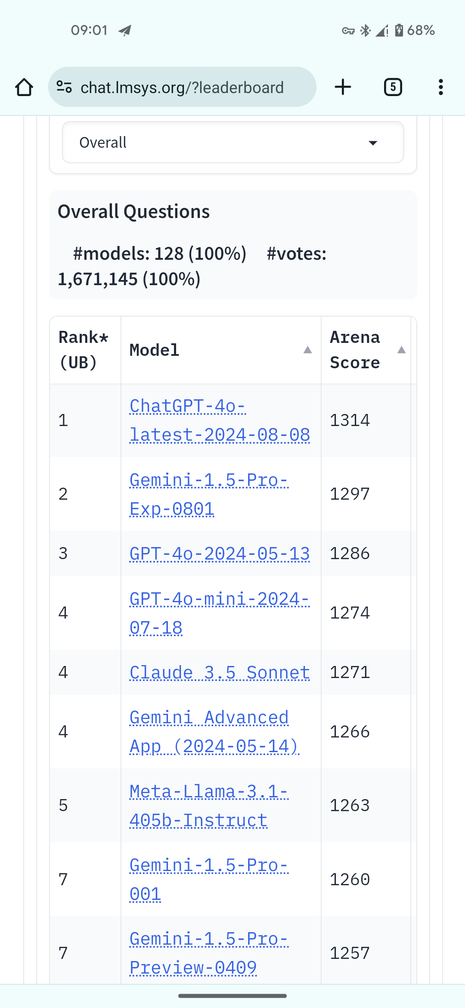The height and width of the screenshot is (1008, 465).
Task: Sort table by Model column arrow
Action: 307,350
